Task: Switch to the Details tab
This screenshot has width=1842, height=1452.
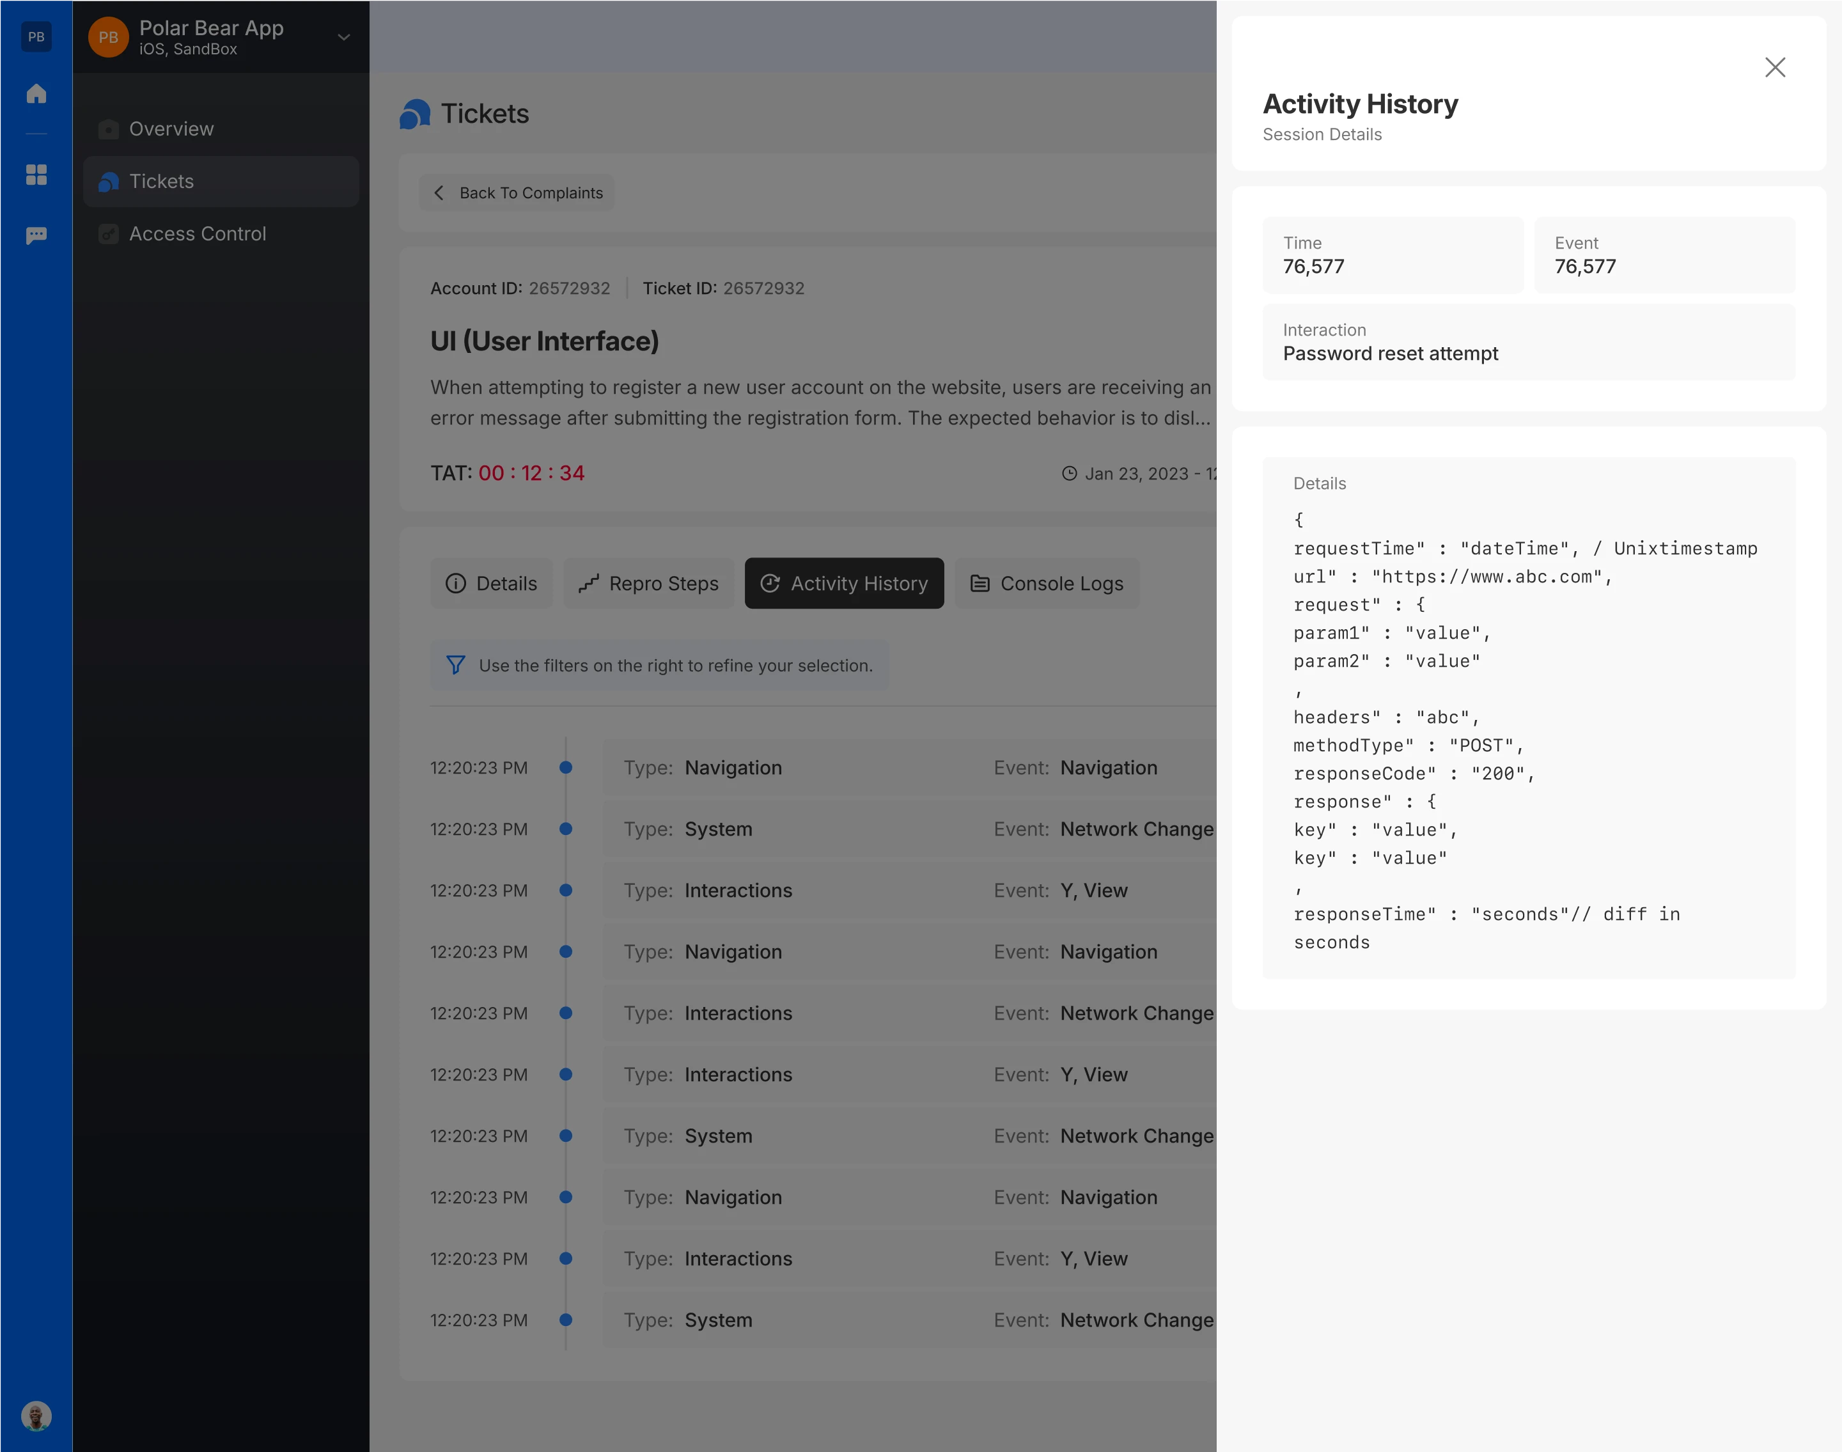Action: (491, 583)
